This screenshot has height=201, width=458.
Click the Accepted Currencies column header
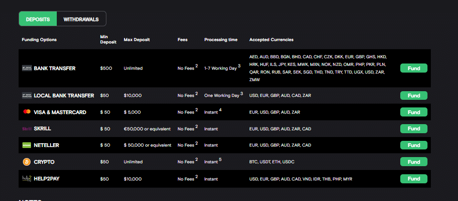(x=271, y=40)
